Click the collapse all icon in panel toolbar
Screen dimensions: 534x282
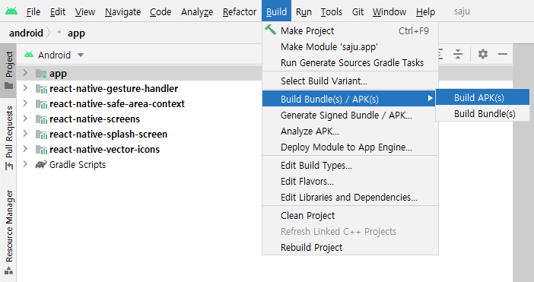pyautogui.click(x=458, y=54)
